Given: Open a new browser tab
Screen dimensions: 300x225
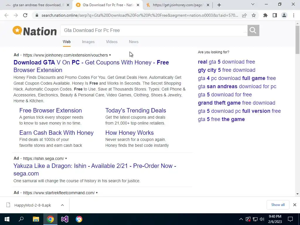Looking at the screenshot, I should [219, 5].
